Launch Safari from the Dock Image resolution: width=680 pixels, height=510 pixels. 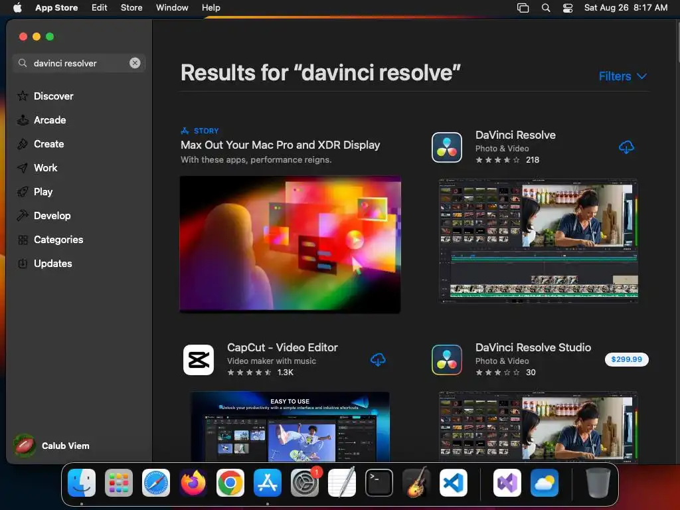coord(156,483)
